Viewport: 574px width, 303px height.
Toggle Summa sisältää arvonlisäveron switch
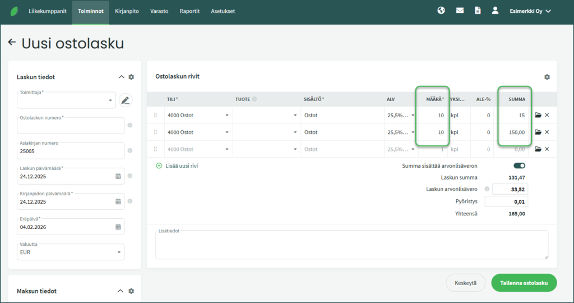point(519,166)
